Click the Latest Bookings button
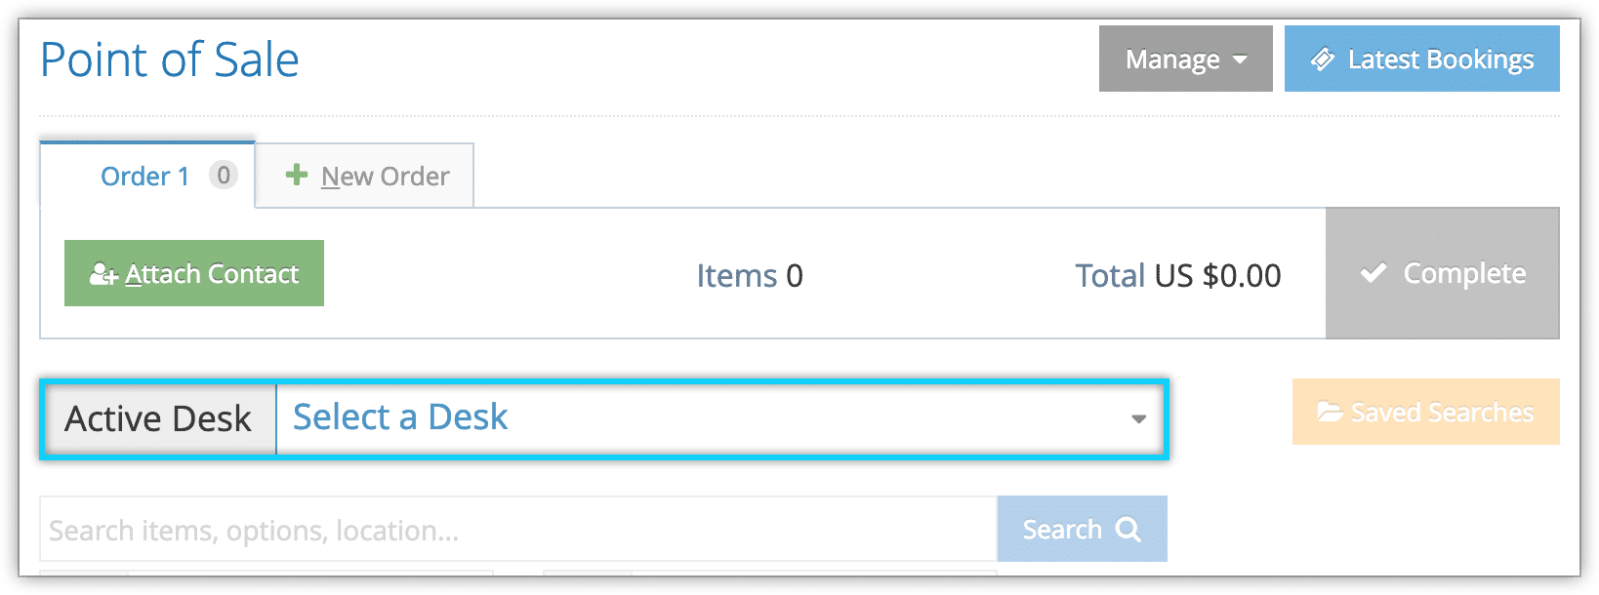This screenshot has width=1599, height=595. [x=1421, y=59]
